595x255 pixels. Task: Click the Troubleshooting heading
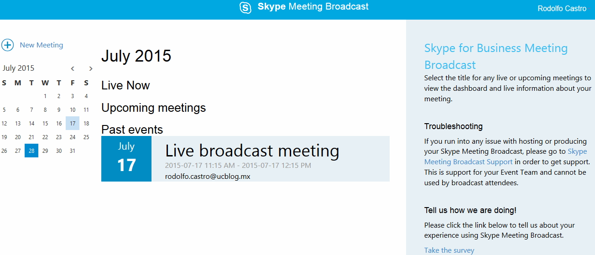[454, 126]
